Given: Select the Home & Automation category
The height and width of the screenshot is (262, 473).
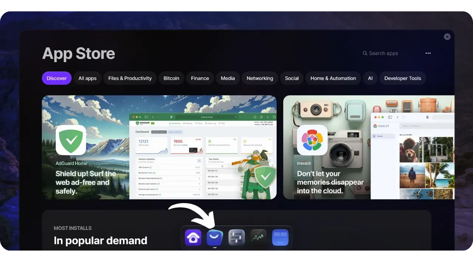Looking at the screenshot, I should click(x=333, y=78).
